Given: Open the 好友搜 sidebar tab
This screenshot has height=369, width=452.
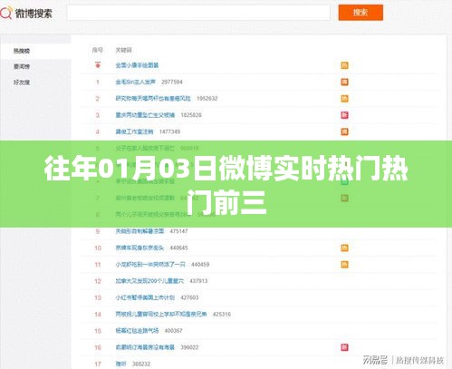Looking at the screenshot, I should [22, 83].
